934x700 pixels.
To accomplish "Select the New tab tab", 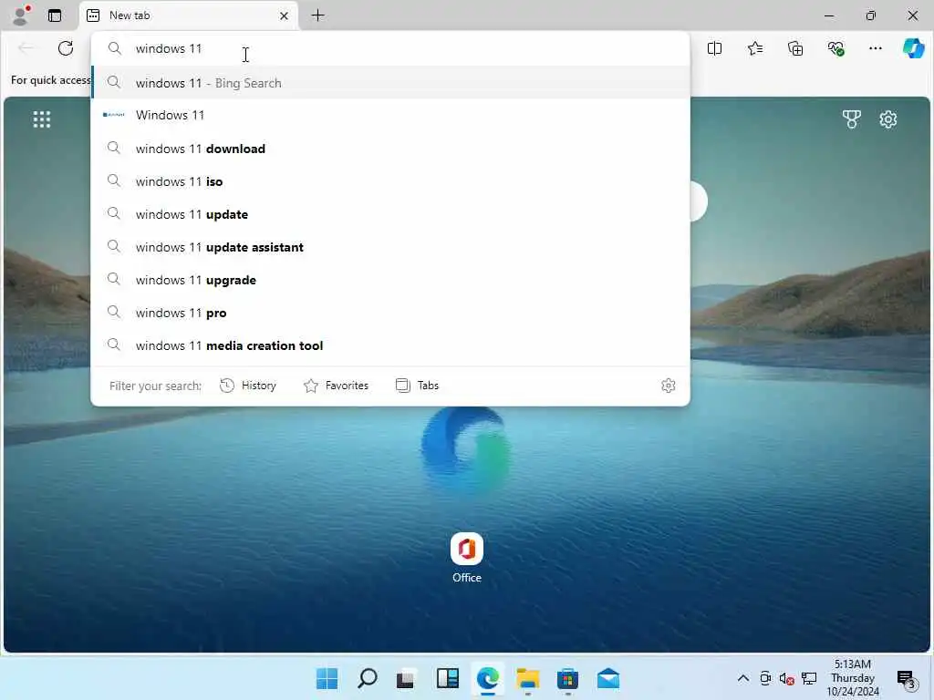I will point(188,15).
